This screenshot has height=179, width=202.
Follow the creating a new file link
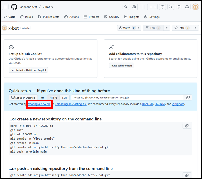tap(39, 104)
